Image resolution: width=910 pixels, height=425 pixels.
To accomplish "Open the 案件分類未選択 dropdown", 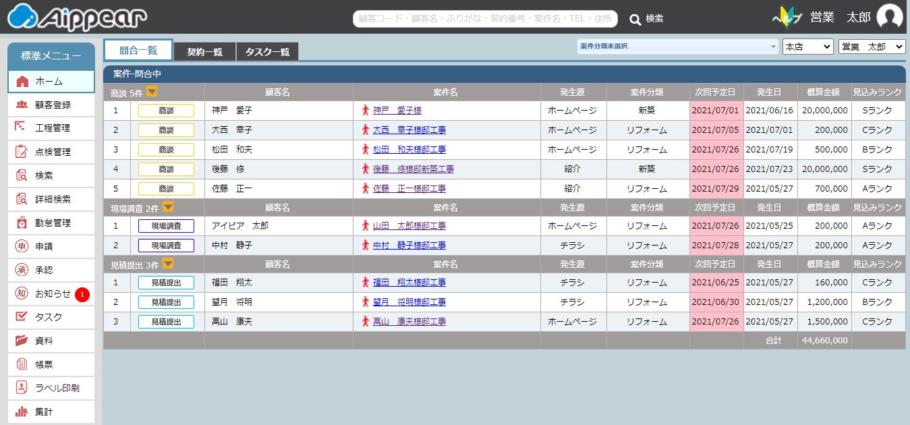I will click(678, 47).
